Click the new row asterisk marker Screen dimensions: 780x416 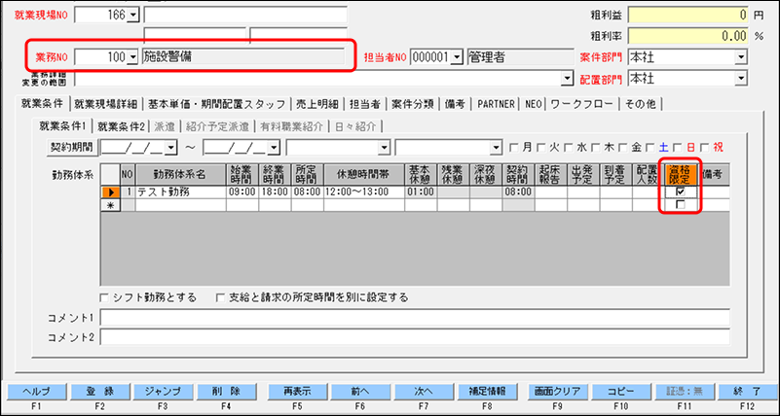coord(110,205)
